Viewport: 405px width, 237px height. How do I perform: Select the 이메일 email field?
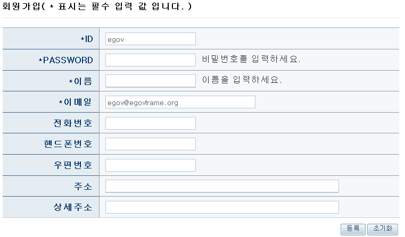pyautogui.click(x=180, y=102)
